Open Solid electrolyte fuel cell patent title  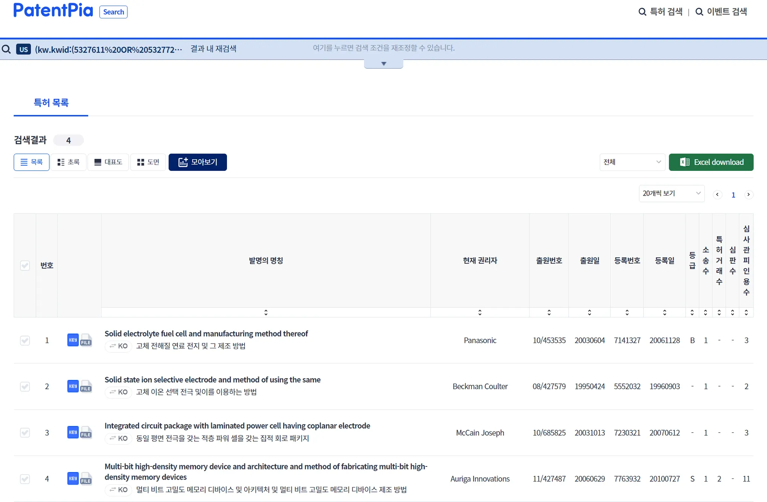pyautogui.click(x=206, y=333)
